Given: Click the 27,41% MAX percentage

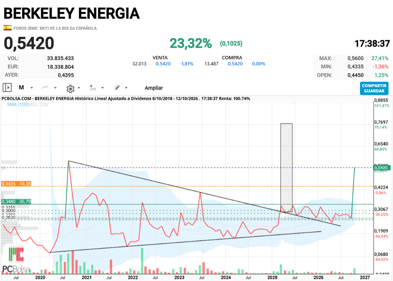Looking at the screenshot, I should [x=380, y=59].
